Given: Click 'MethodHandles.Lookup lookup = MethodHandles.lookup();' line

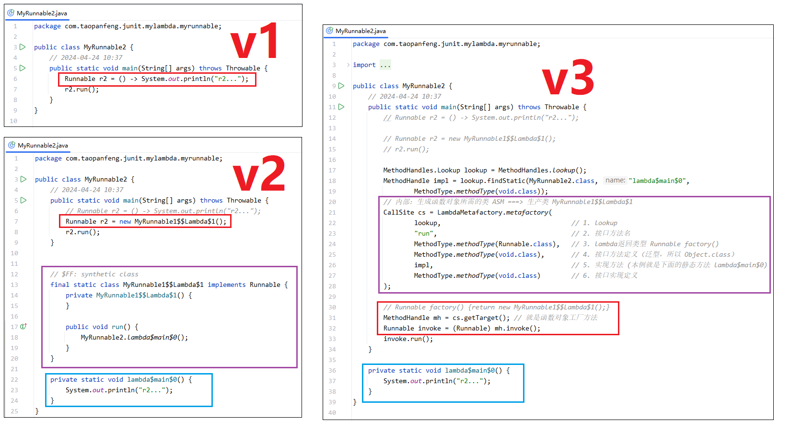Looking at the screenshot, I should 485,171.
